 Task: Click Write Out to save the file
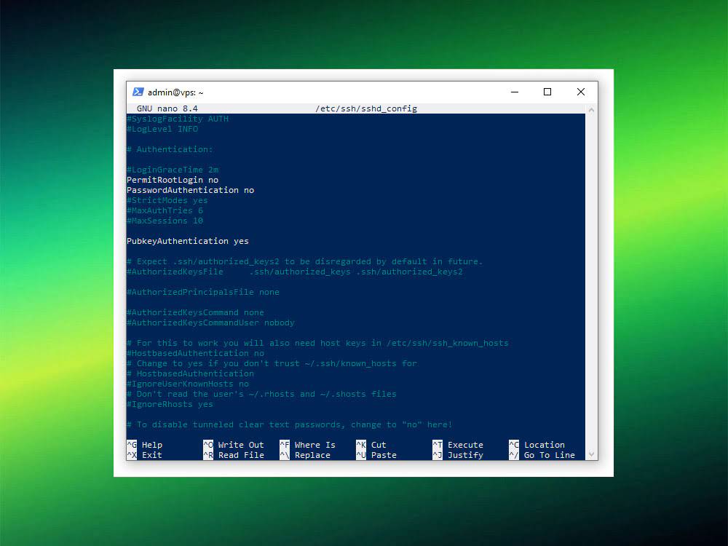[233, 444]
